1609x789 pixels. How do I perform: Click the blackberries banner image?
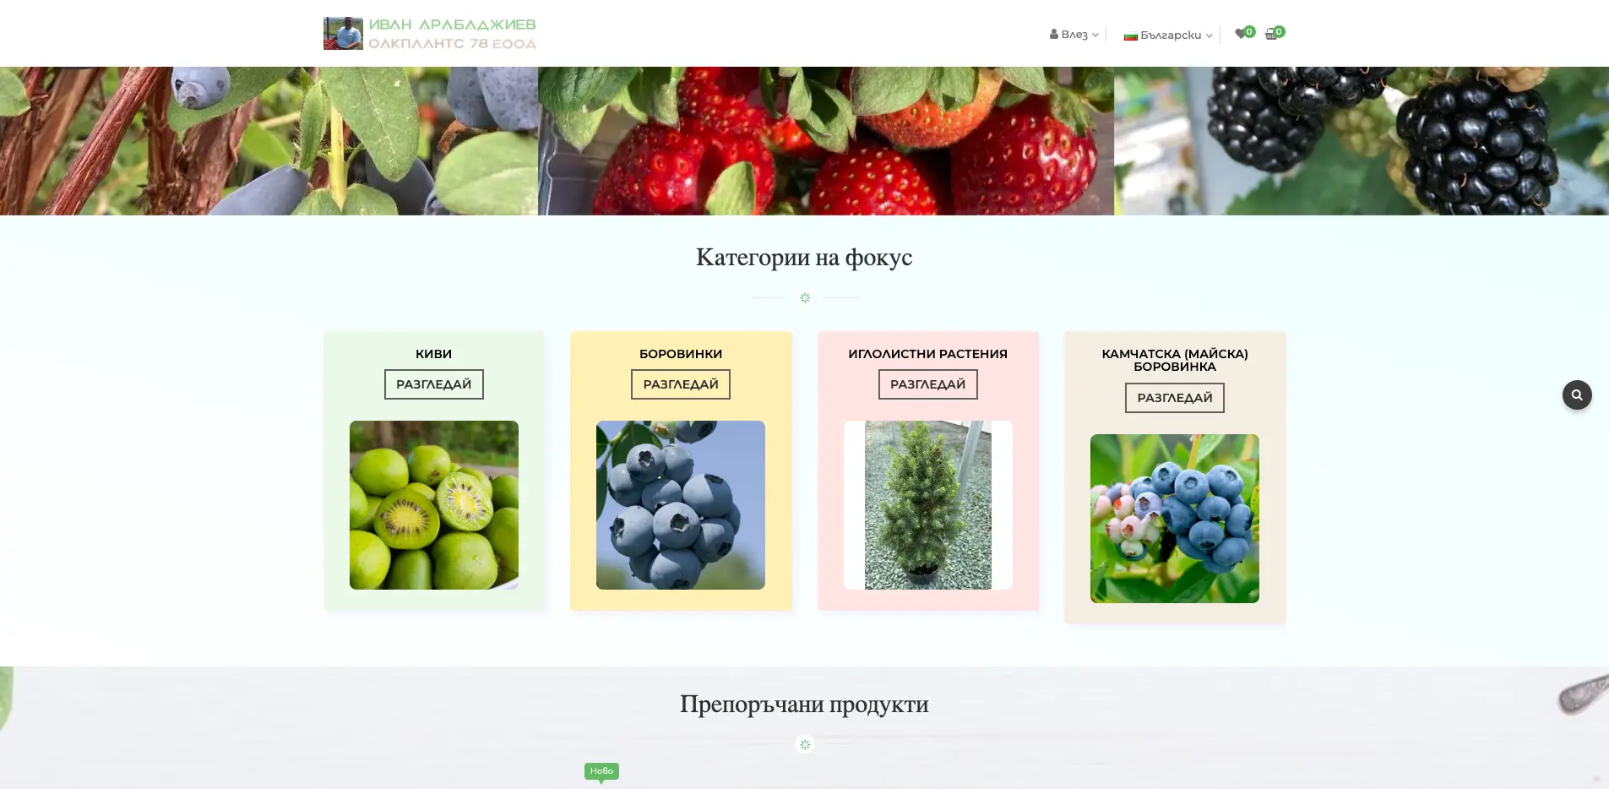1362,141
